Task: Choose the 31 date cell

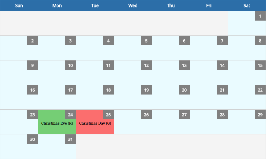Action: pos(57,147)
